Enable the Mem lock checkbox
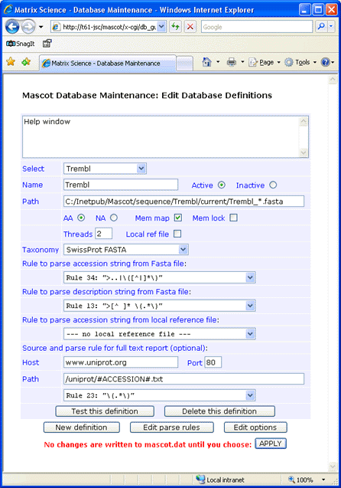 [233, 218]
